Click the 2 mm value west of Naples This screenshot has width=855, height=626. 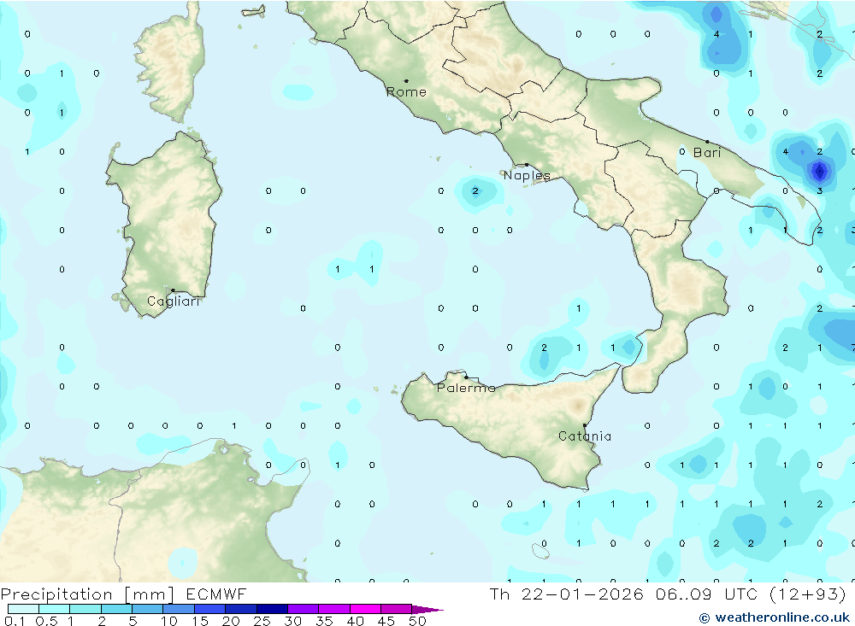coord(475,190)
